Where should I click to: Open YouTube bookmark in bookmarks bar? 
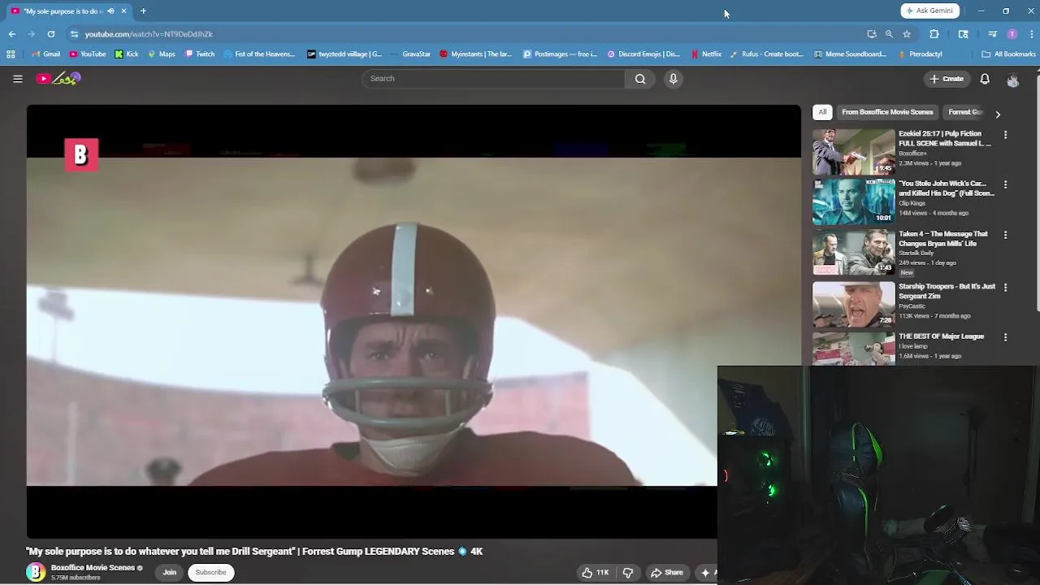coord(88,54)
